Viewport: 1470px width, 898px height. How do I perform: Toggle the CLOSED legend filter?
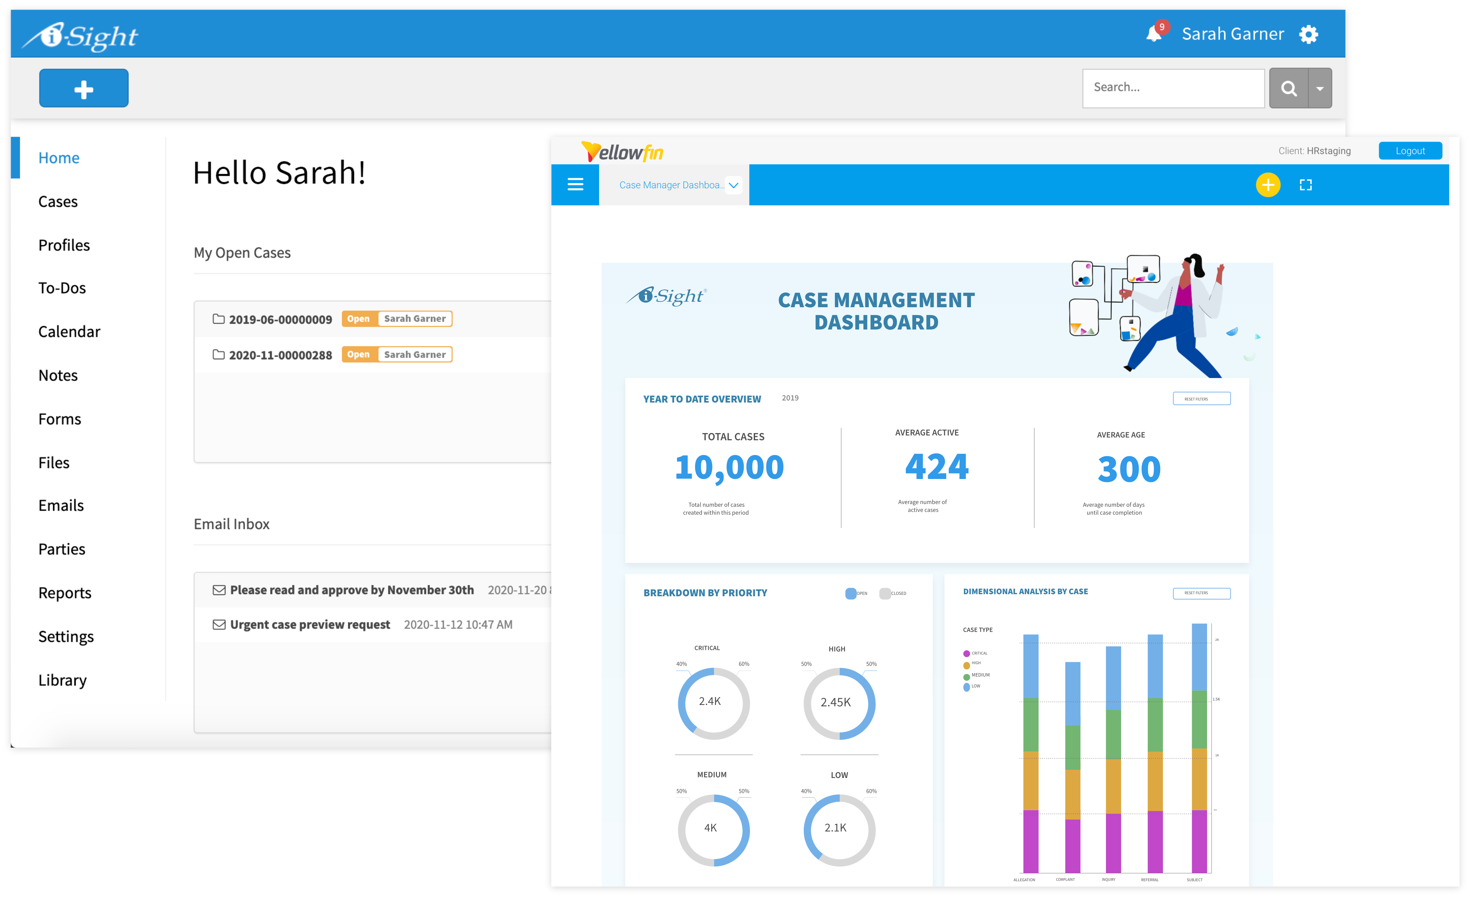885,593
